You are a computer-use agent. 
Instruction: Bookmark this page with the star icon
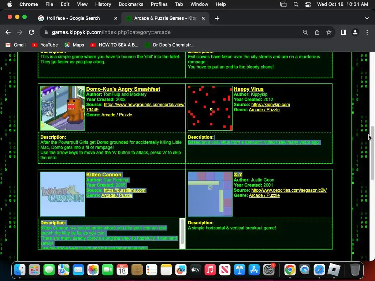point(329,32)
